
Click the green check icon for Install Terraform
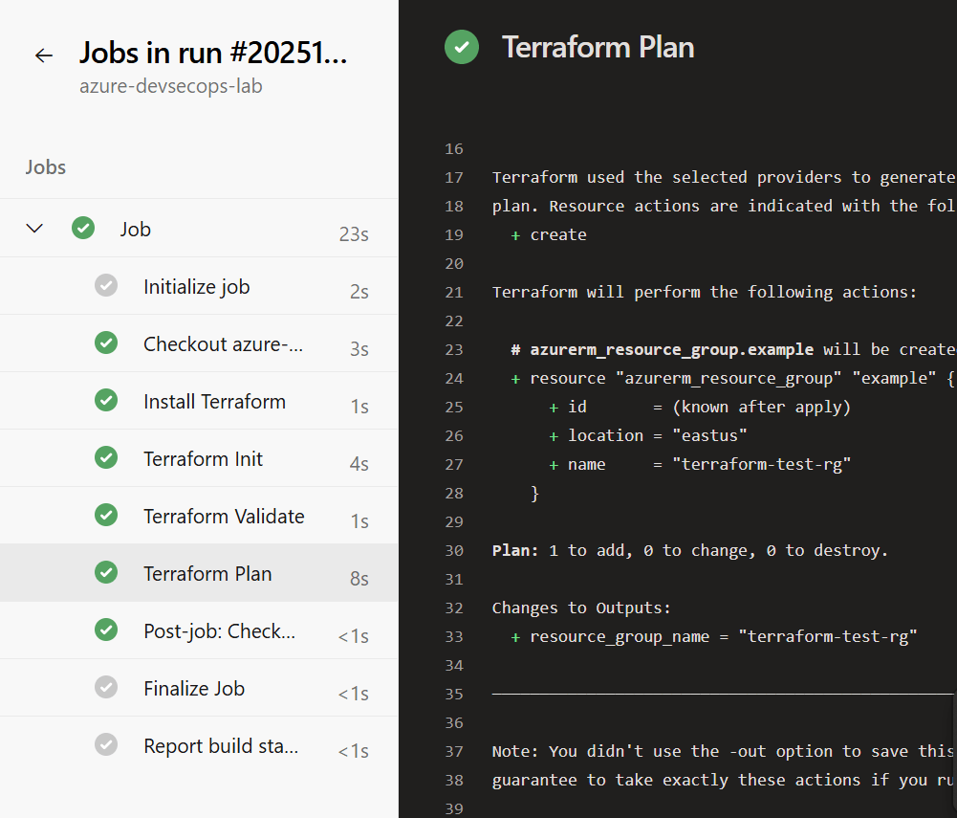106,401
